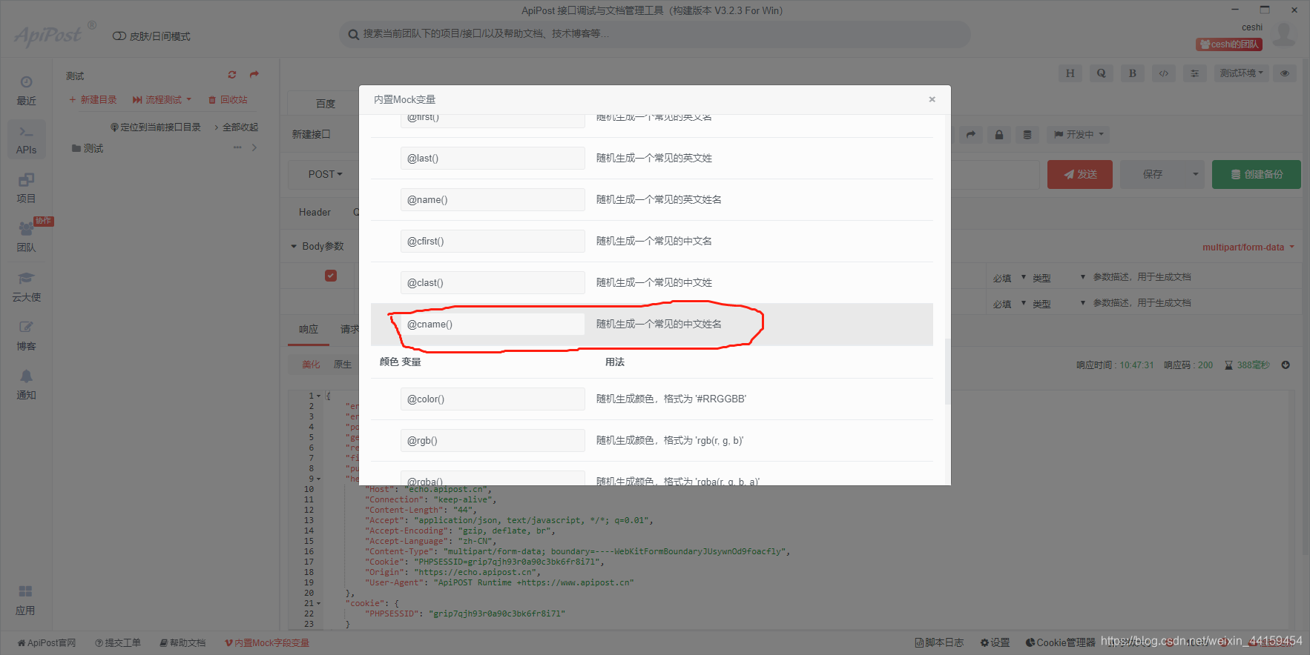Click the H toolbar button
This screenshot has height=655, width=1310.
point(1070,73)
